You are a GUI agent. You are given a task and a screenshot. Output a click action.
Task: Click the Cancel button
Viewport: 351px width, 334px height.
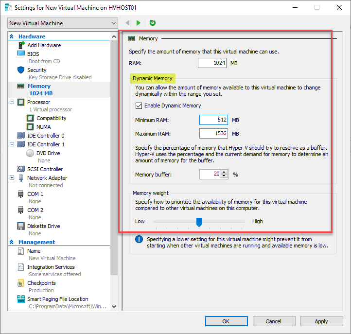point(274,321)
